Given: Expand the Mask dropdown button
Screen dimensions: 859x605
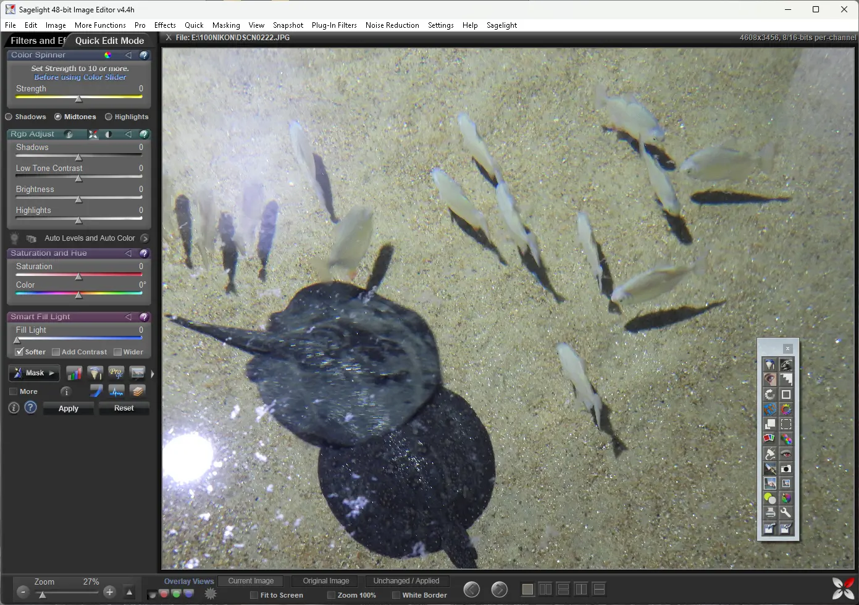Looking at the screenshot, I should click(34, 373).
